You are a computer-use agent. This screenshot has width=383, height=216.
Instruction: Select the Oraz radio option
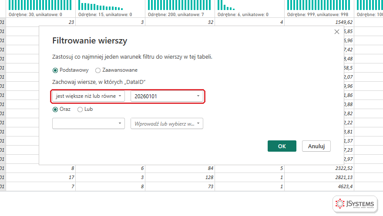point(55,110)
